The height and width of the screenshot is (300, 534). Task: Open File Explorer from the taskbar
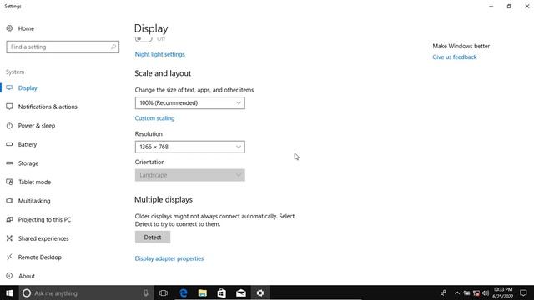tap(203, 292)
